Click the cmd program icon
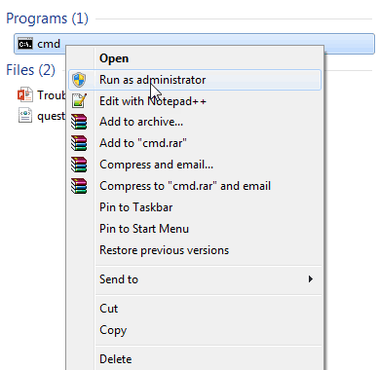This screenshot has width=379, height=370. (25, 44)
